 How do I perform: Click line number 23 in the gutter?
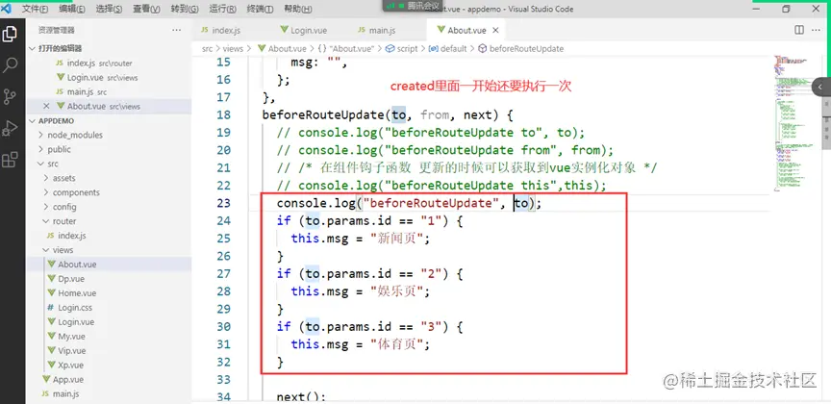[224, 203]
